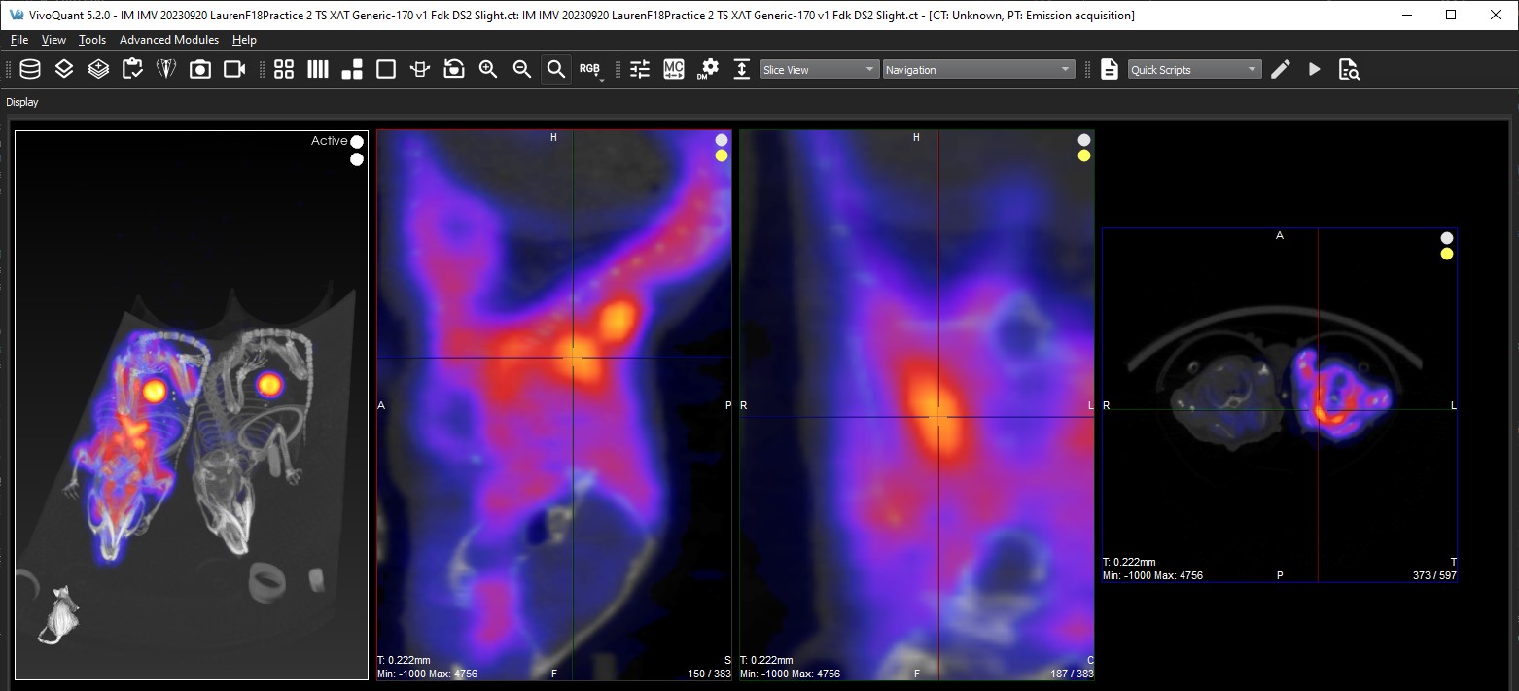Screen dimensions: 1519x691
Task: Click the video camera movie icon
Action: pos(234,69)
